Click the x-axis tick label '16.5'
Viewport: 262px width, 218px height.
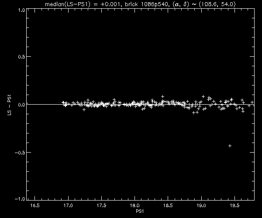point(35,205)
